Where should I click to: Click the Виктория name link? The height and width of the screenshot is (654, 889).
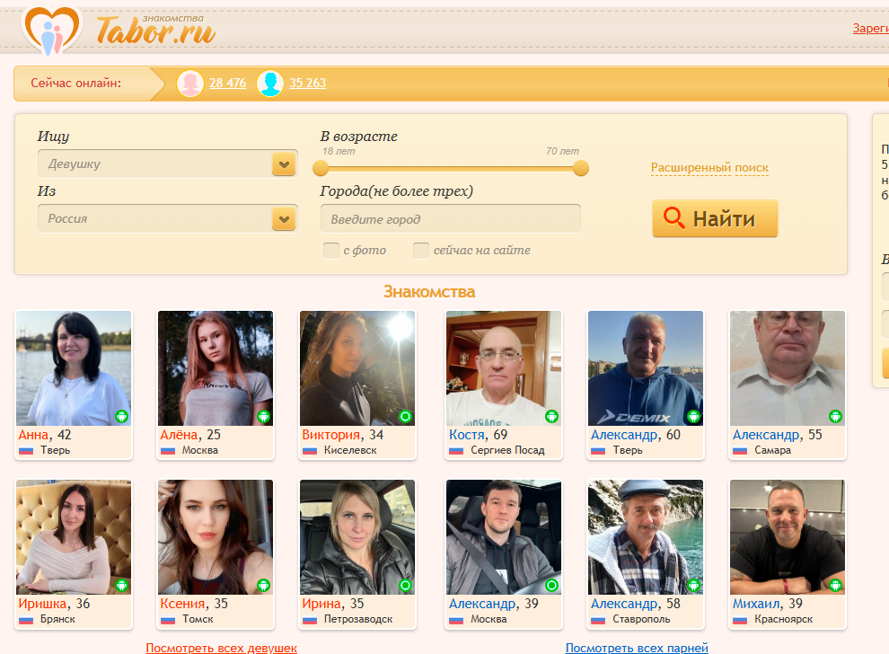pos(331,435)
